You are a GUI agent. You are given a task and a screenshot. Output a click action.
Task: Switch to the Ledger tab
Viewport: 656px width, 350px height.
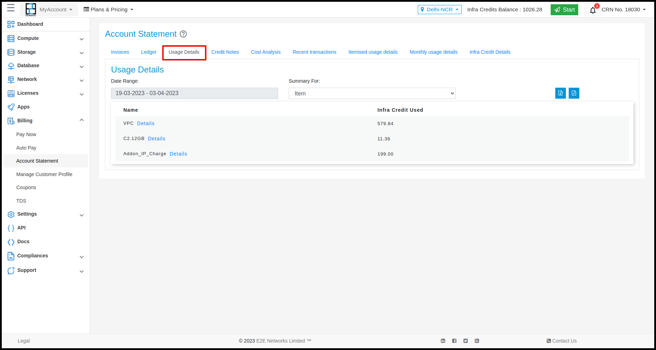(x=149, y=52)
